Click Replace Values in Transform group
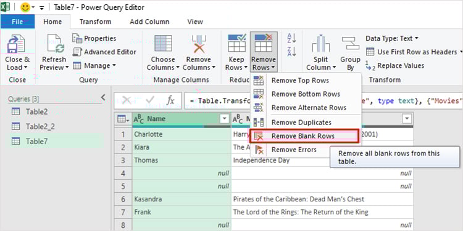Viewport: 463px width, 231px height. pos(395,66)
